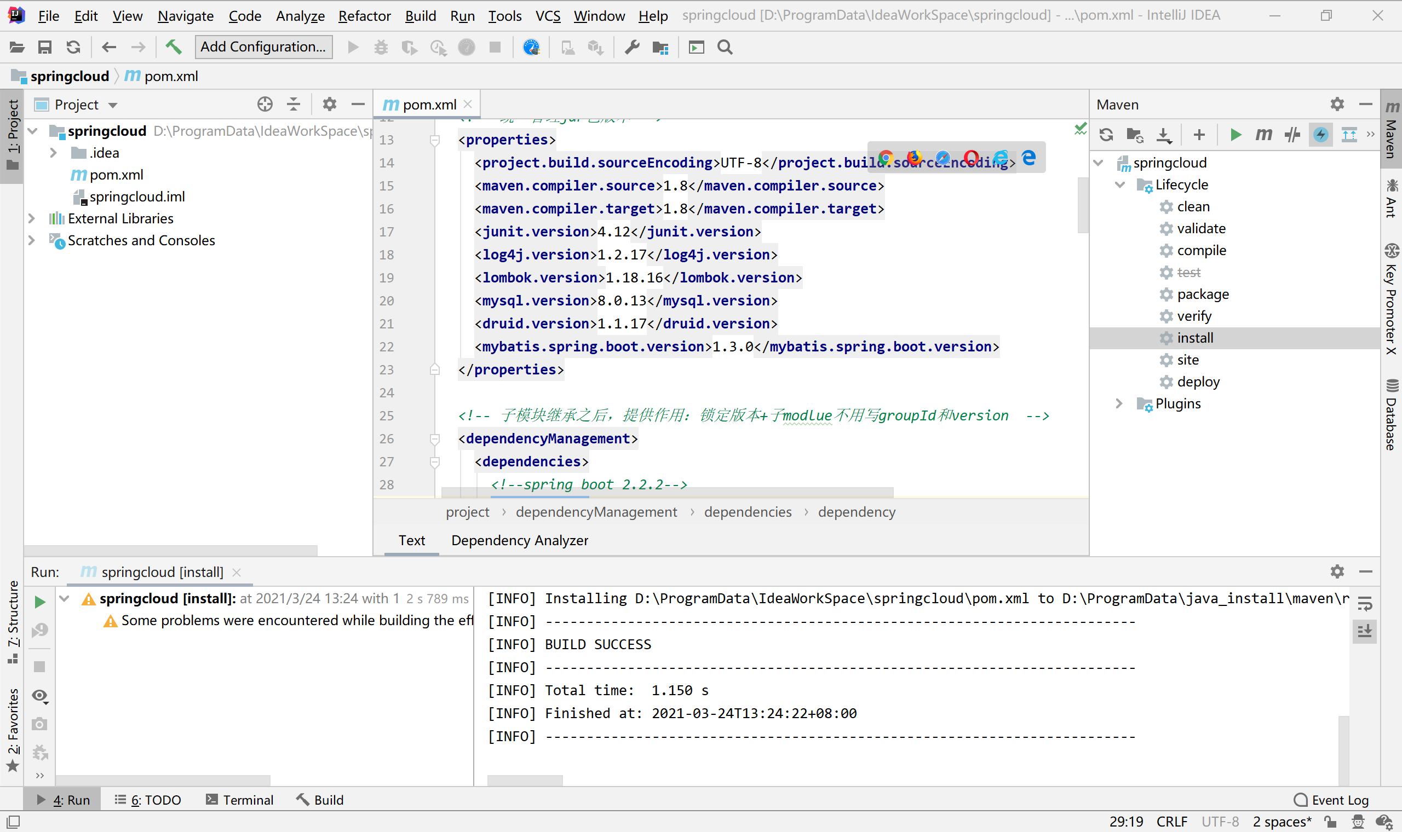This screenshot has width=1402, height=832.
Task: Click 2 spaces indent setting
Action: tap(1282, 822)
